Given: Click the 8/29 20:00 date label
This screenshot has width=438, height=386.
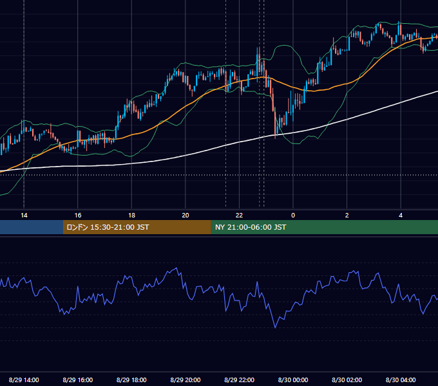Looking at the screenshot, I should click(186, 380).
